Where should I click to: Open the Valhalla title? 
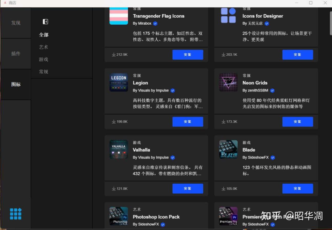coord(141,150)
